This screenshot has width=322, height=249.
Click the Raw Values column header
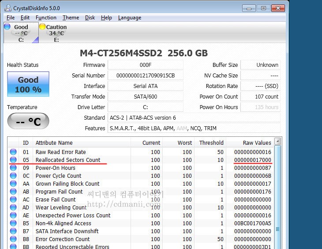tap(257, 143)
